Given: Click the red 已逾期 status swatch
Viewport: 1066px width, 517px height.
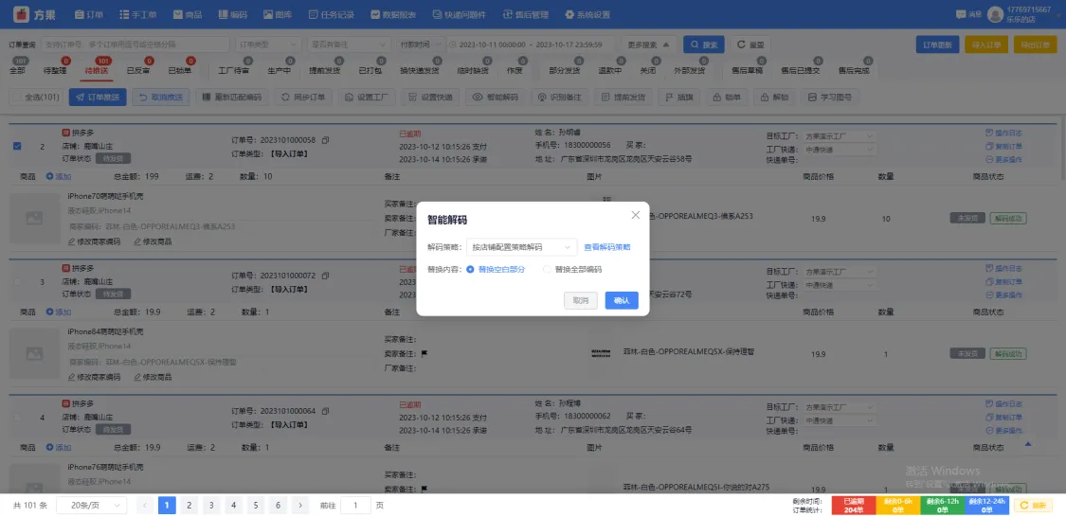Looking at the screenshot, I should pos(853,506).
